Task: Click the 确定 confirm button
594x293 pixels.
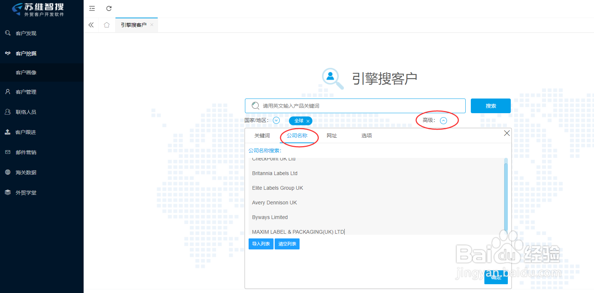Action: (496, 277)
